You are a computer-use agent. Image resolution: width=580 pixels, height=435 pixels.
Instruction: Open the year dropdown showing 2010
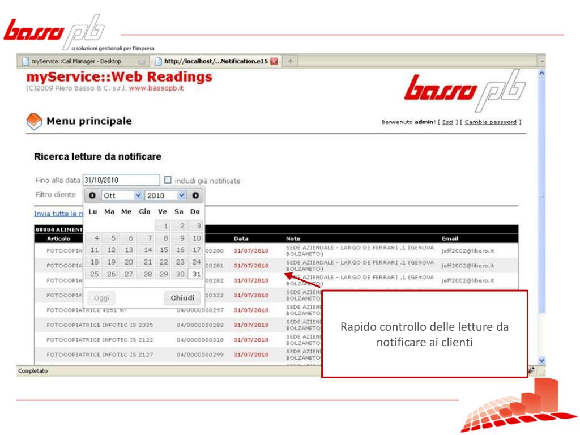[165, 195]
